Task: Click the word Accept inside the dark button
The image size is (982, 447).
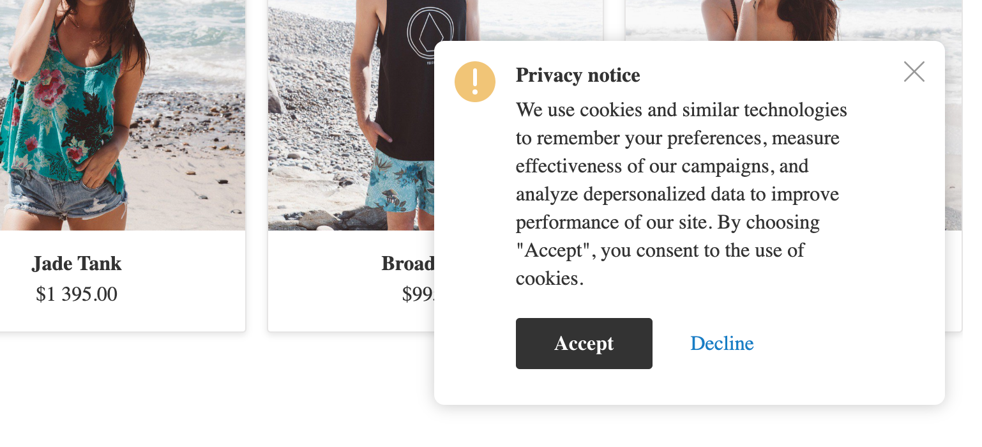Action: tap(583, 343)
